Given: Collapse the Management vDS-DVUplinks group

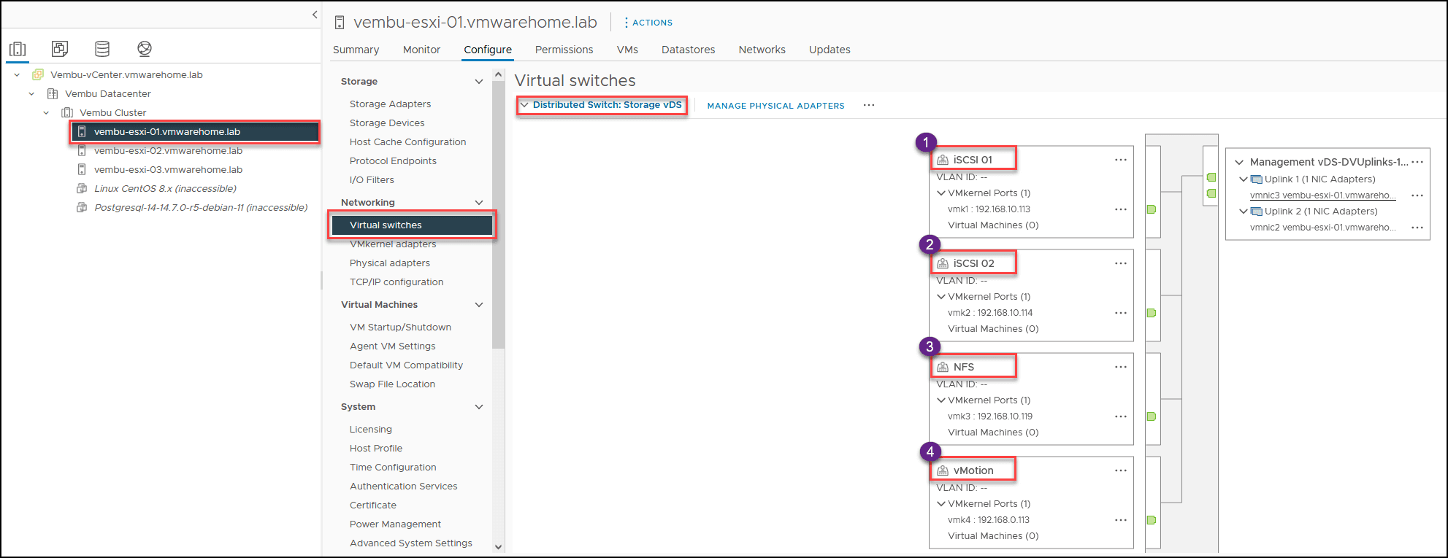Looking at the screenshot, I should pyautogui.click(x=1239, y=163).
